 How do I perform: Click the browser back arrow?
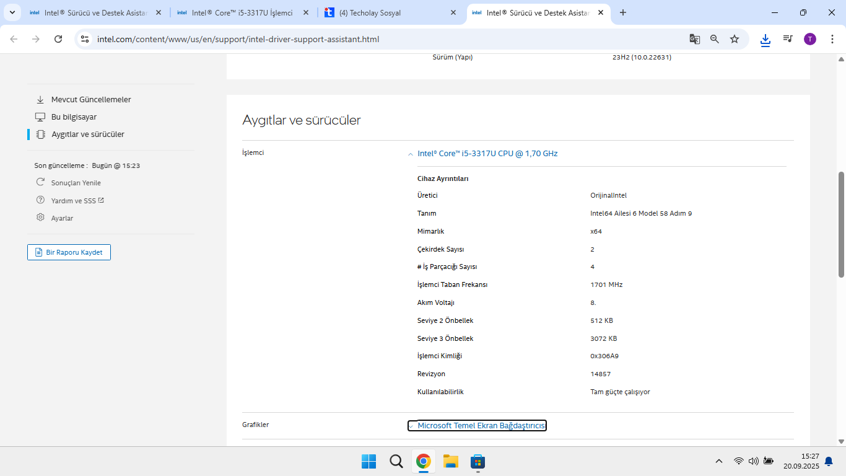click(x=14, y=39)
